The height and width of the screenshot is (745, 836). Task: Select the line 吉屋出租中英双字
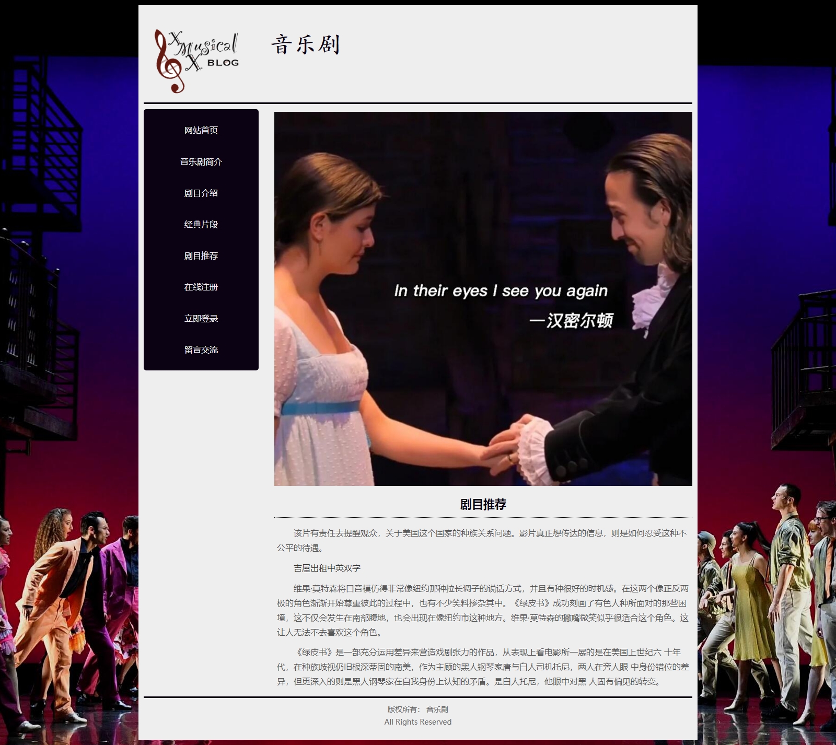click(x=327, y=568)
